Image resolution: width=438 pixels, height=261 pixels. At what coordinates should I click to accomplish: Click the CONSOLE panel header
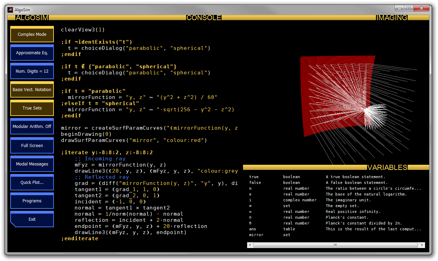click(203, 18)
